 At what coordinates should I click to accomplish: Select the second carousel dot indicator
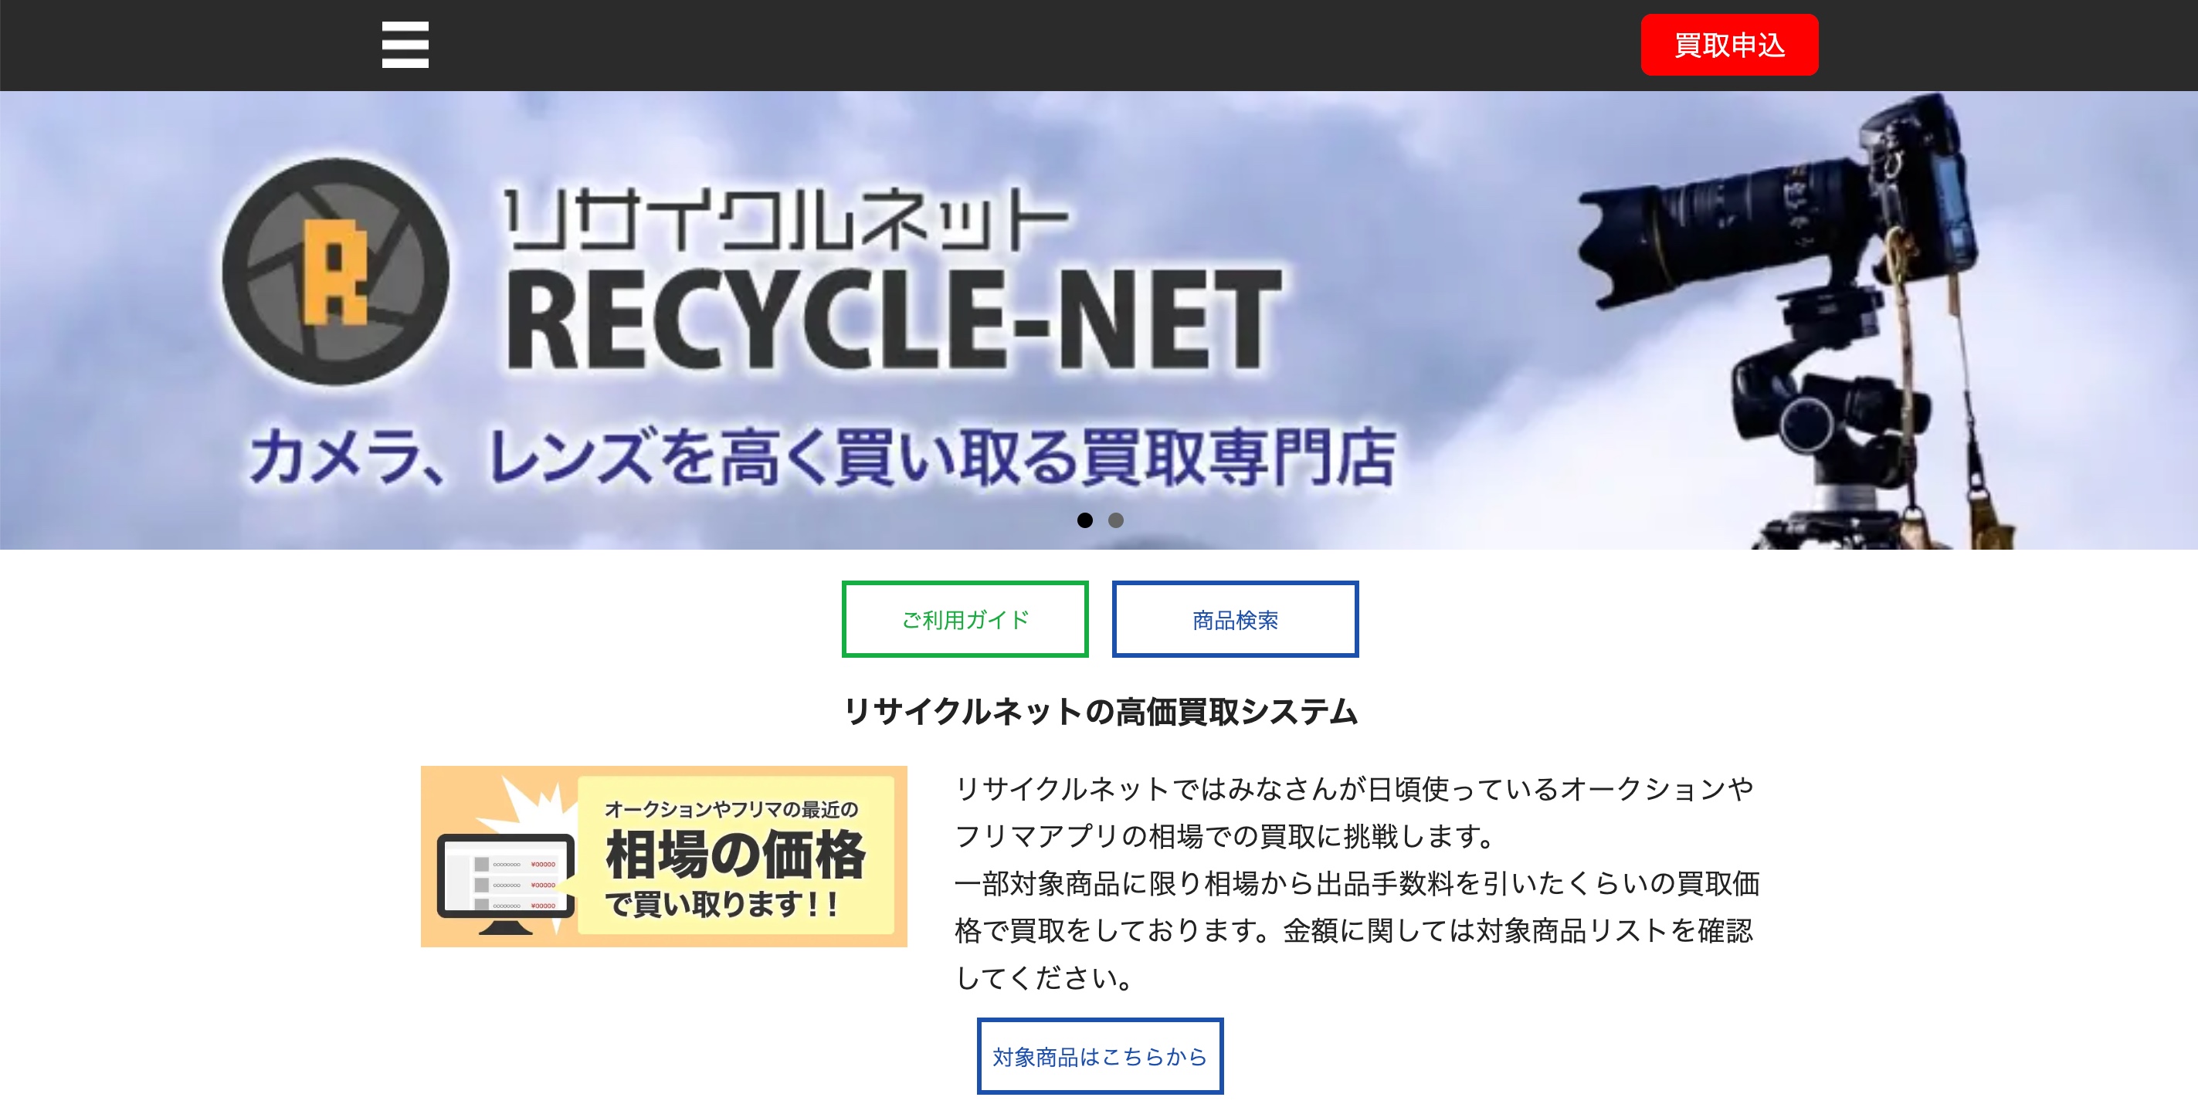click(x=1115, y=520)
